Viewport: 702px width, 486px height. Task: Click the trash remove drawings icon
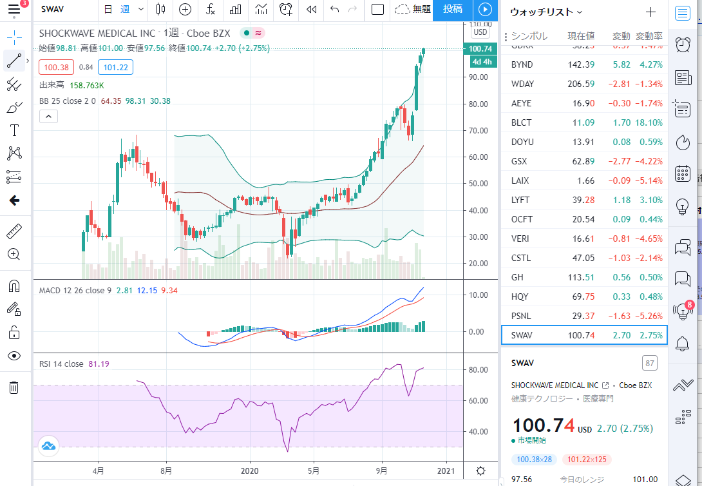(14, 387)
